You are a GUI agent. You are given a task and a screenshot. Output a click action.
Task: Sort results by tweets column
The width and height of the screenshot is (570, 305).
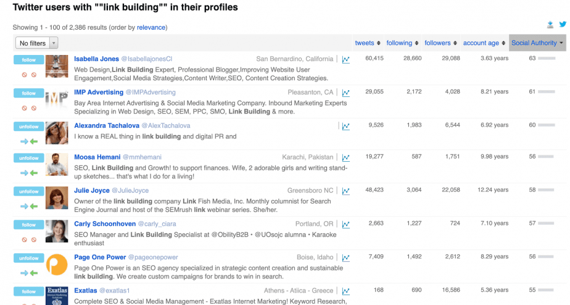tap(368, 43)
